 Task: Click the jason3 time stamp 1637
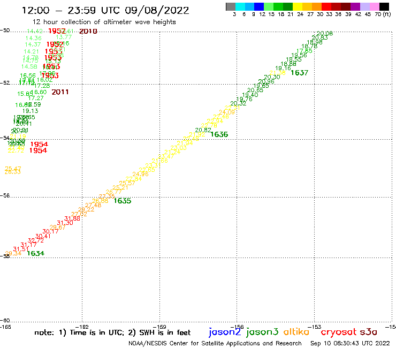click(x=300, y=73)
